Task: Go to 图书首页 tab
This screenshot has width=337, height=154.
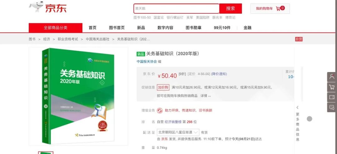Action: [117, 28]
